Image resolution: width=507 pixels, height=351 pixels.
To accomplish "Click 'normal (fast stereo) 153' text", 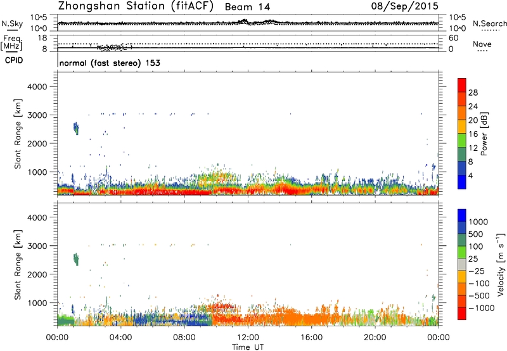I will [110, 63].
